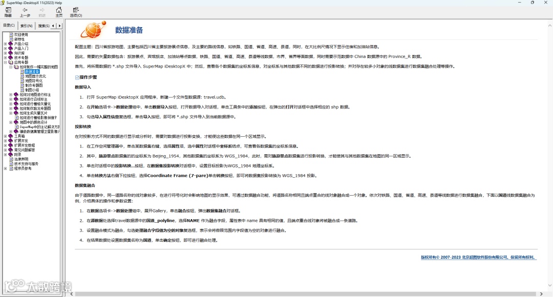Open the 新特性 page in the tree
The height and width of the screenshot is (297, 553).
[19, 39]
